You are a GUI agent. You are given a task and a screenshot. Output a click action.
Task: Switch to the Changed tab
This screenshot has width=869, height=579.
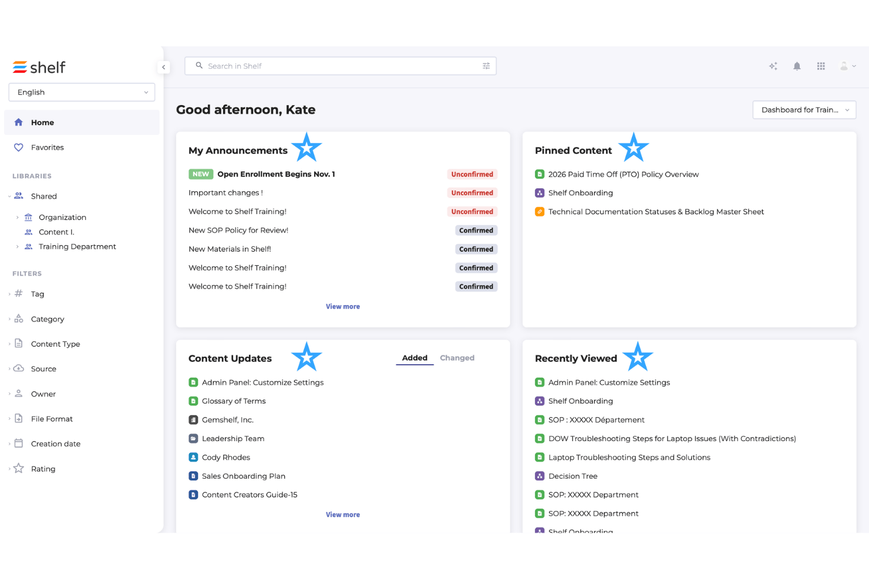457,358
